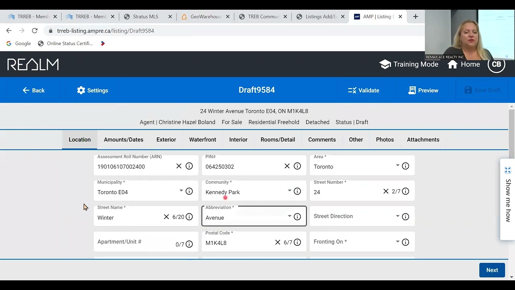Close the GeoWarehouse tab

coord(228,17)
